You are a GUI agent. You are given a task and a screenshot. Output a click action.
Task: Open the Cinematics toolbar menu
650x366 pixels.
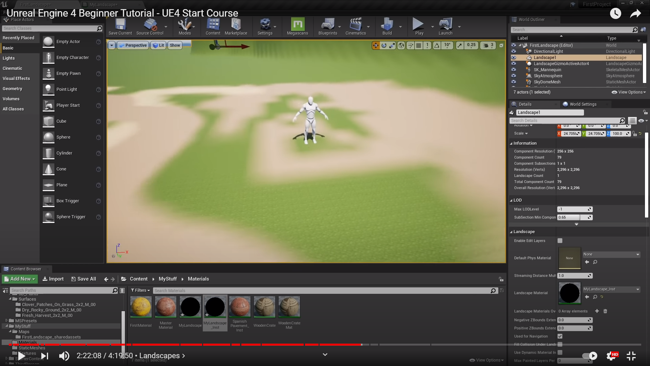coord(355,26)
